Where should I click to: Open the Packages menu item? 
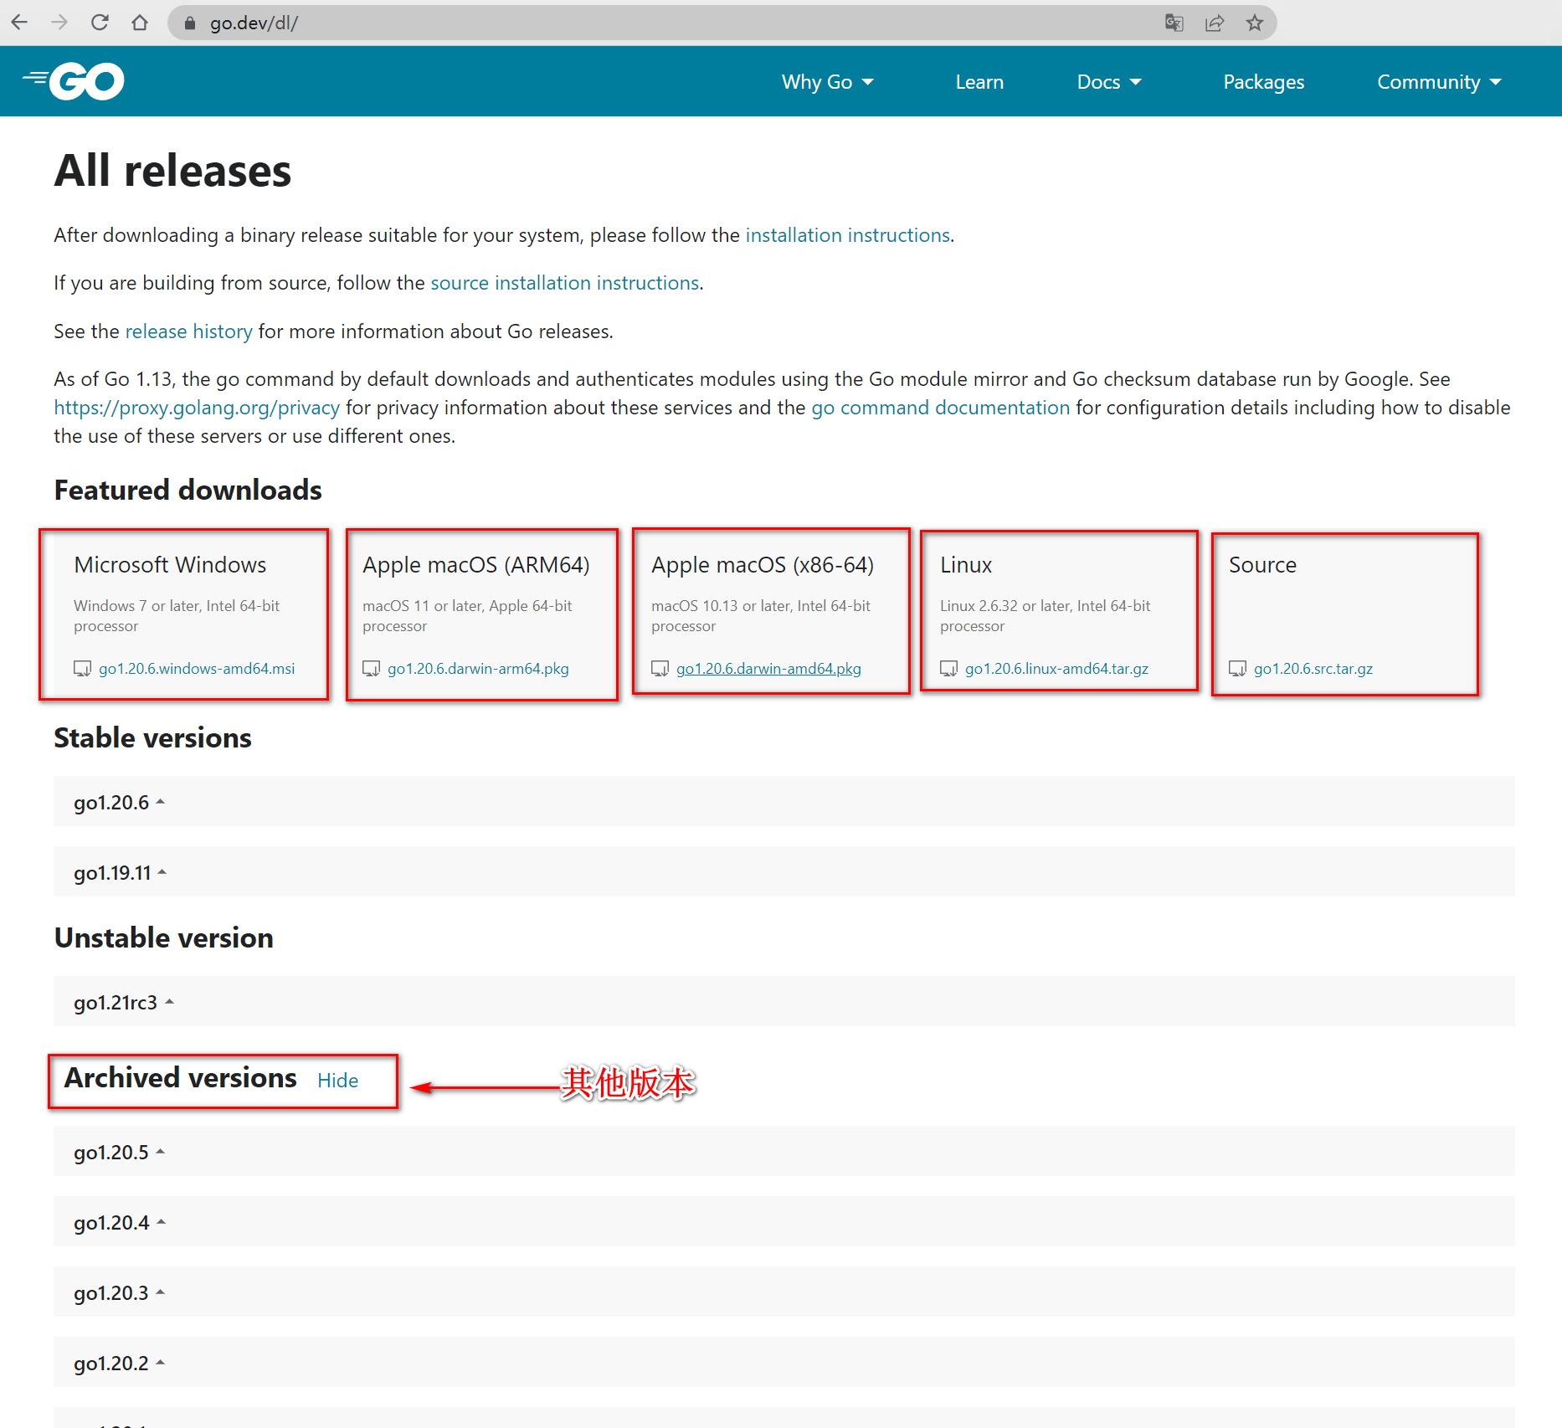point(1263,82)
